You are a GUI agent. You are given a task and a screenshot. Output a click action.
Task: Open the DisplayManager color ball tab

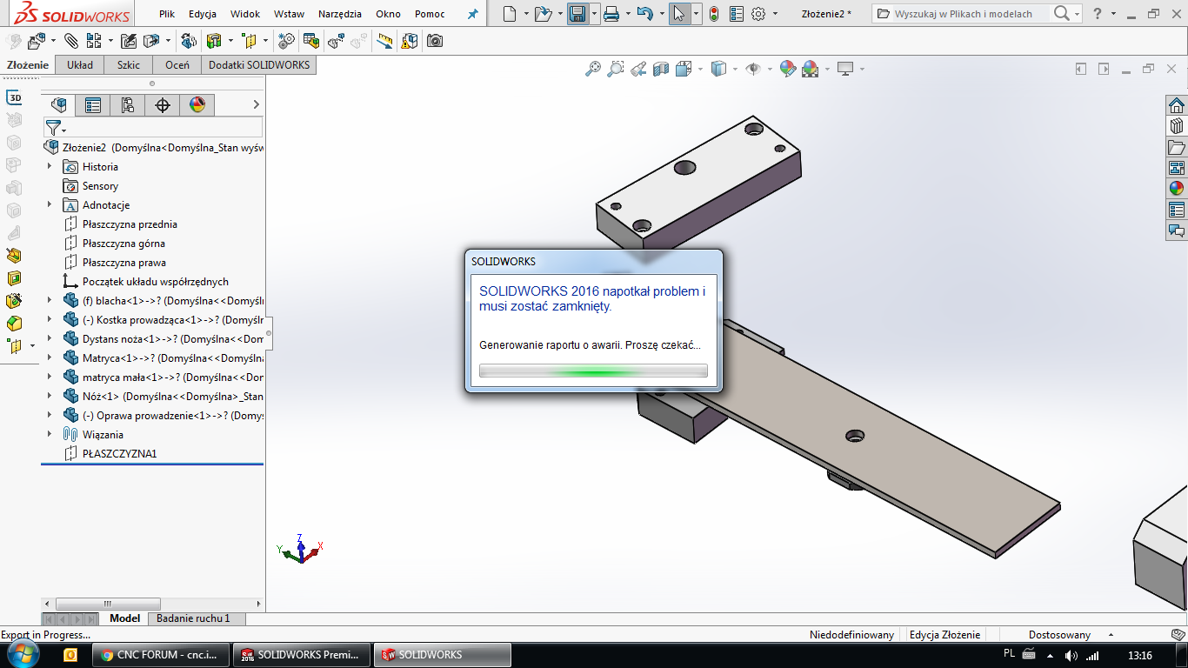pyautogui.click(x=197, y=105)
